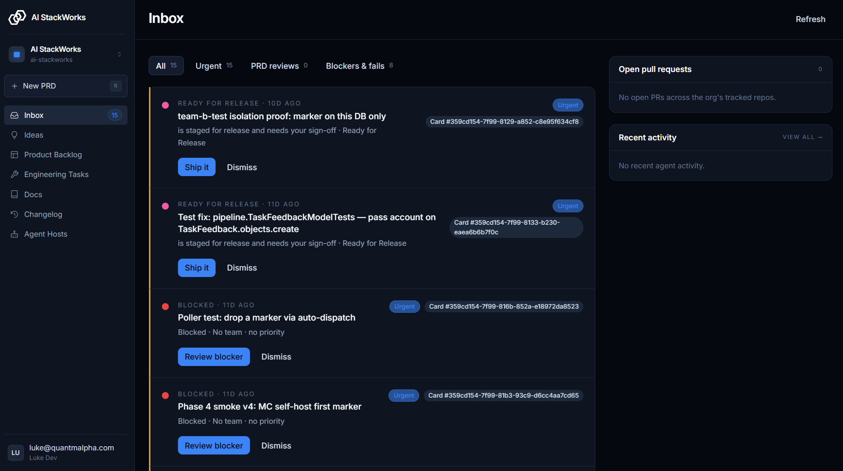The height and width of the screenshot is (471, 843).
Task: Open Agent Hosts
Action: point(66,234)
